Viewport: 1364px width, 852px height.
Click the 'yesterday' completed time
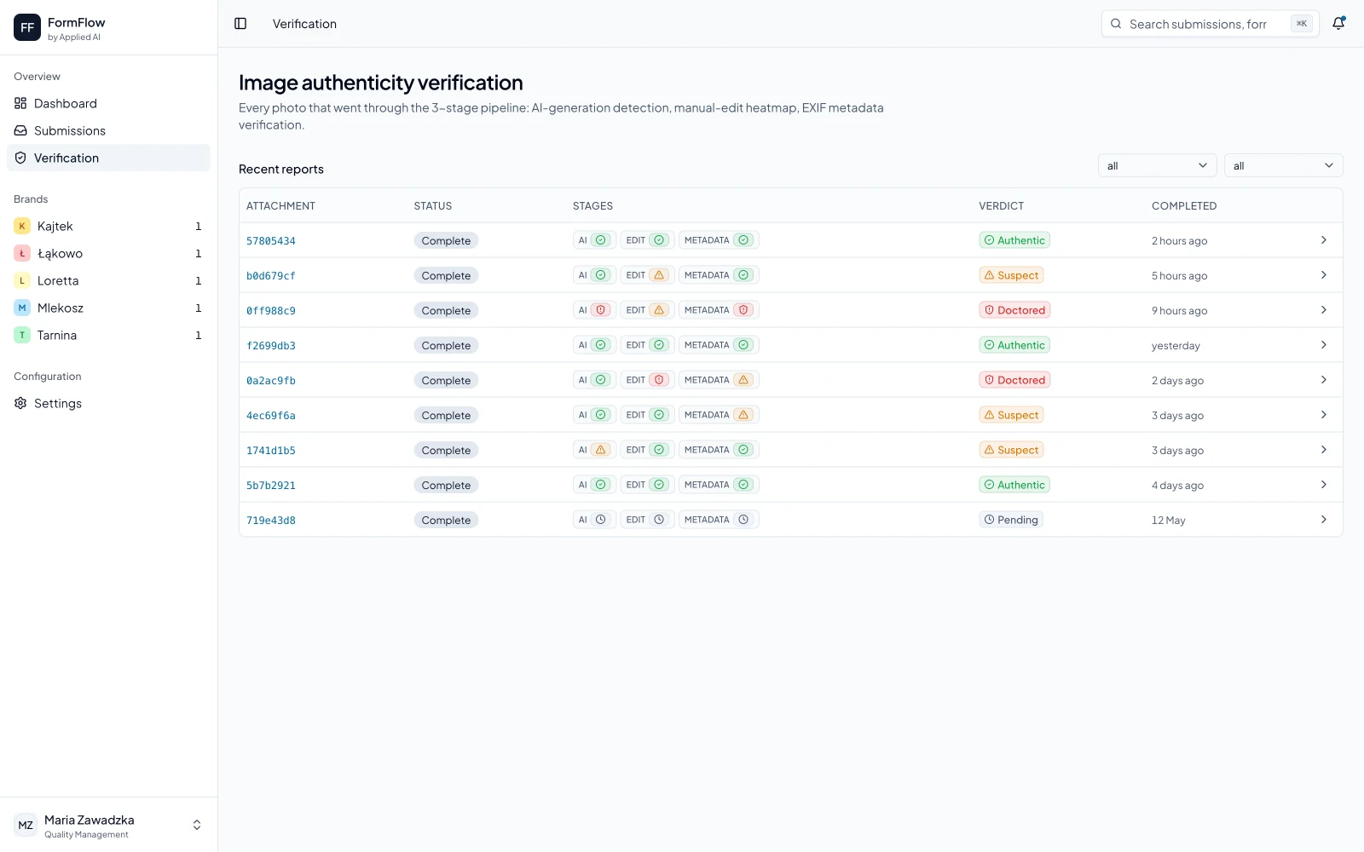click(x=1176, y=346)
